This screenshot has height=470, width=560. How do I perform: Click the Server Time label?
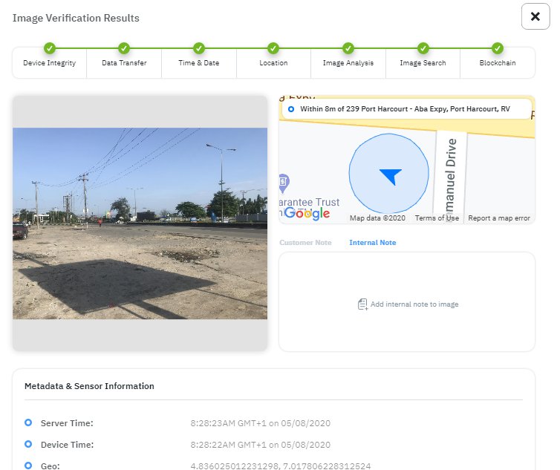coord(67,423)
